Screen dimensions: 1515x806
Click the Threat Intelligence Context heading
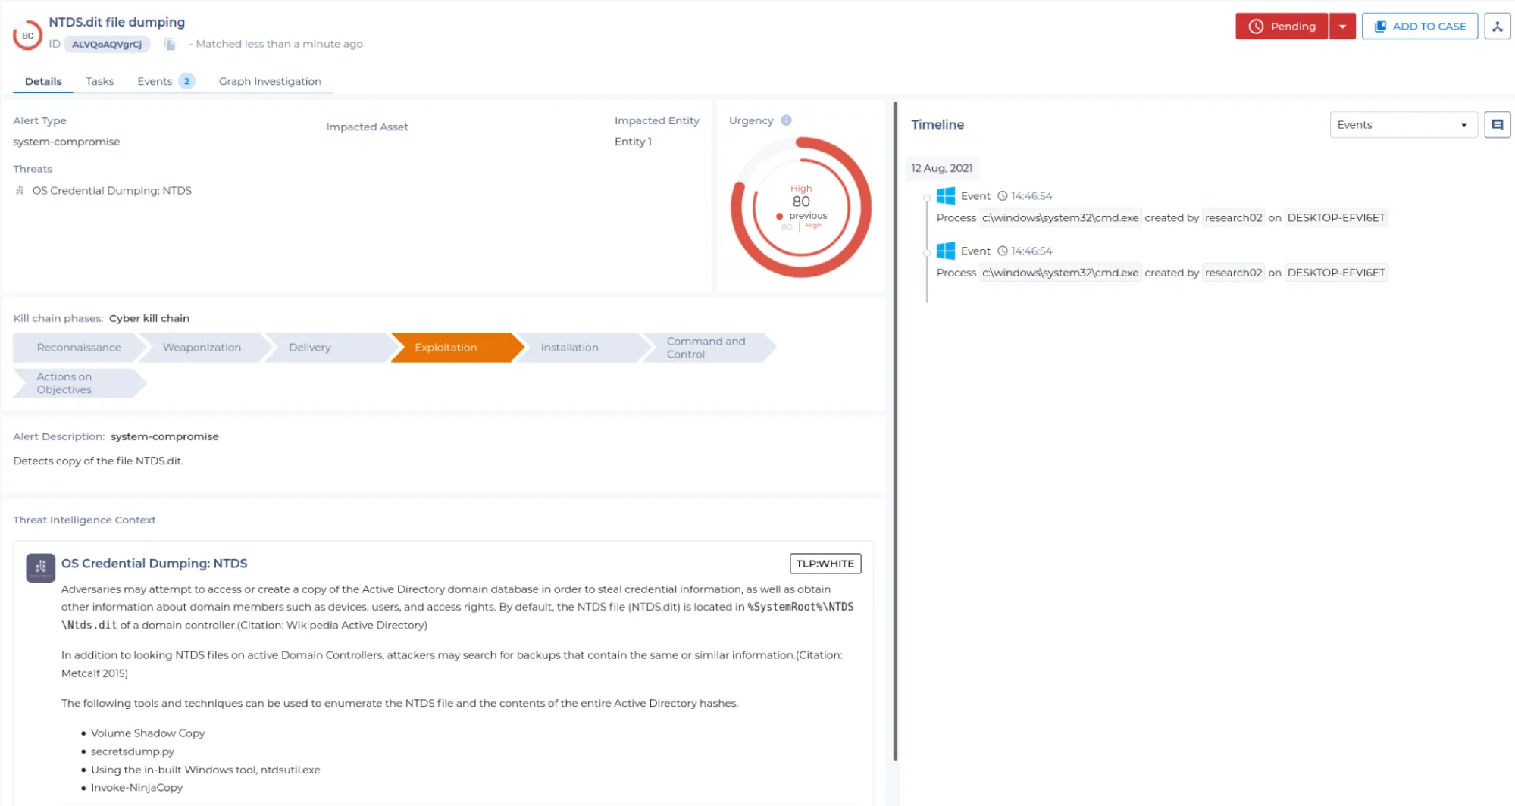[84, 520]
